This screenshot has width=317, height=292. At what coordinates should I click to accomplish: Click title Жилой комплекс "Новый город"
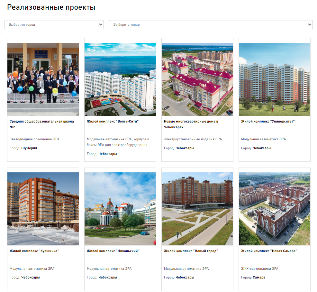191,251
